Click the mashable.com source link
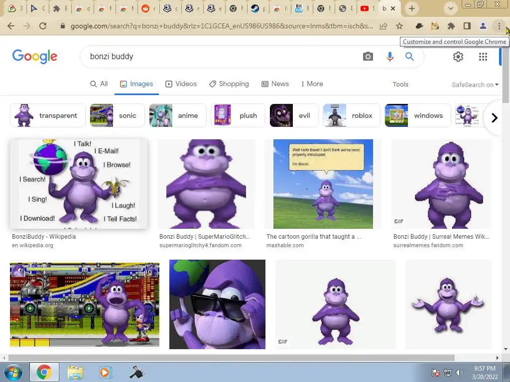 (x=285, y=245)
